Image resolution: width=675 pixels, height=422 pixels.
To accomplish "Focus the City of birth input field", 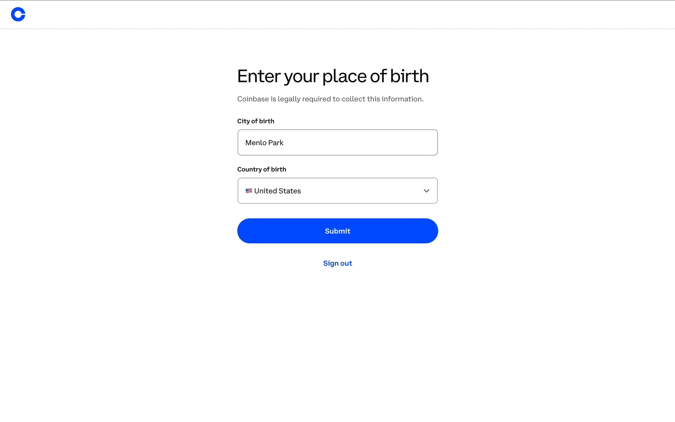I will pyautogui.click(x=337, y=142).
